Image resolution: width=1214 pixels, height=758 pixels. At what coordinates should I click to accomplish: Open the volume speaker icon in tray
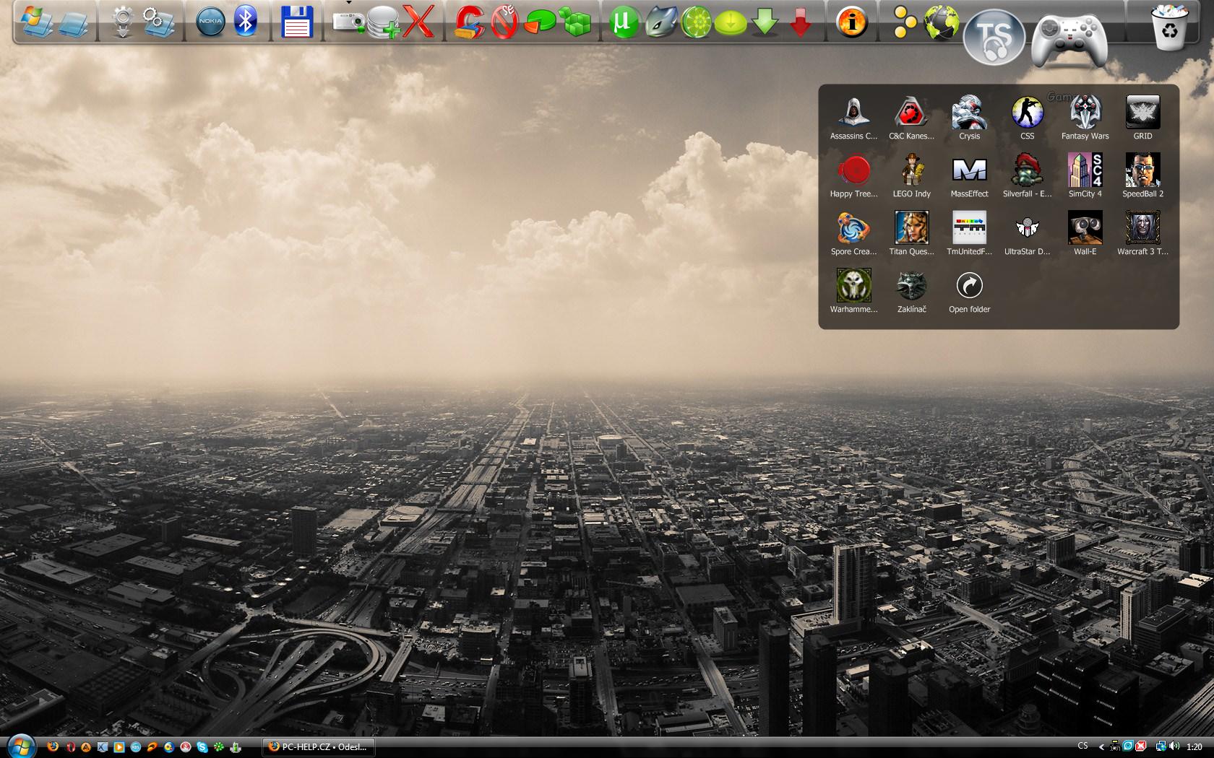[x=1174, y=747]
